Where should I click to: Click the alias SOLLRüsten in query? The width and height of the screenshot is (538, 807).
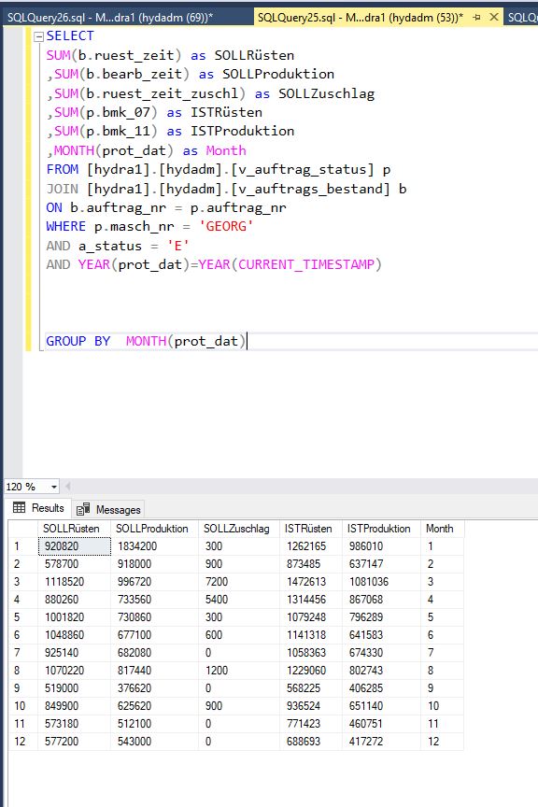point(254,56)
